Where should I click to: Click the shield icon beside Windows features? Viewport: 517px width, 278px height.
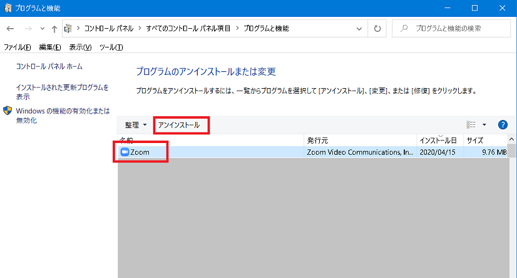tap(8, 111)
